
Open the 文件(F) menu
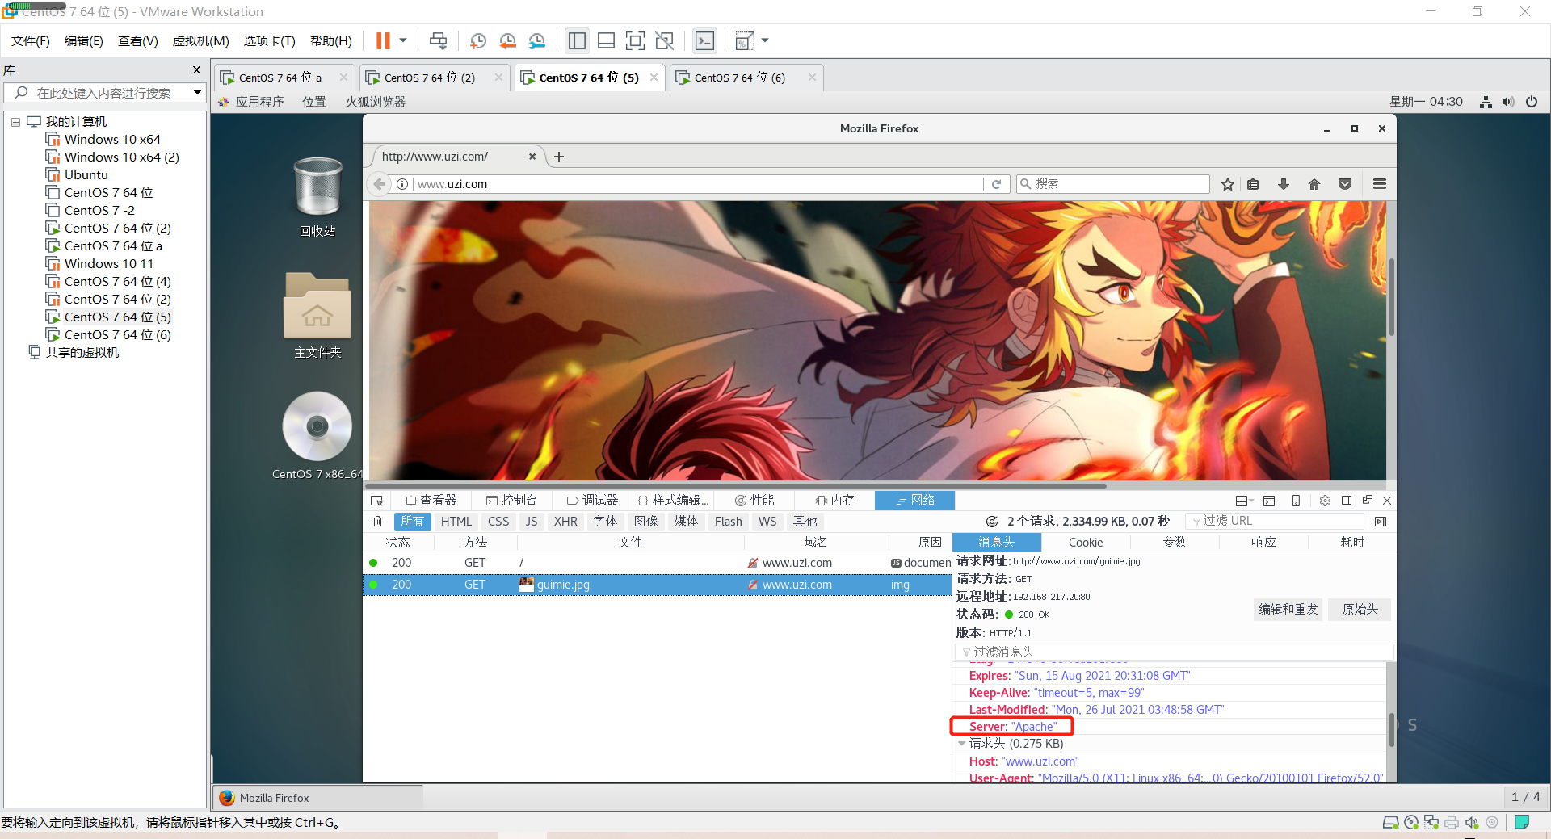[x=31, y=41]
